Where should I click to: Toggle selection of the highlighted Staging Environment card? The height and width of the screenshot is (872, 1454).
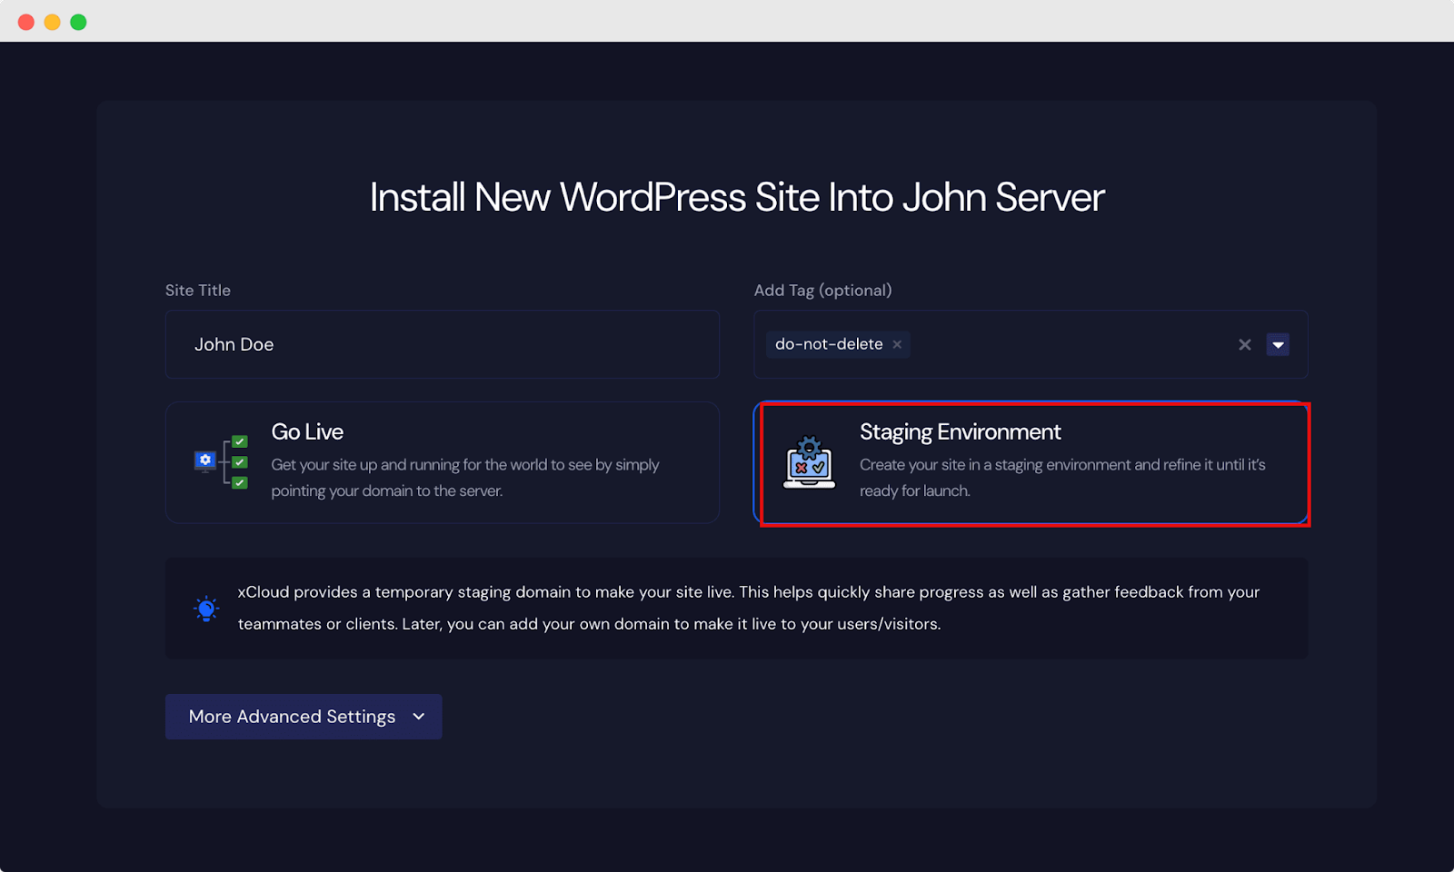[1035, 463]
